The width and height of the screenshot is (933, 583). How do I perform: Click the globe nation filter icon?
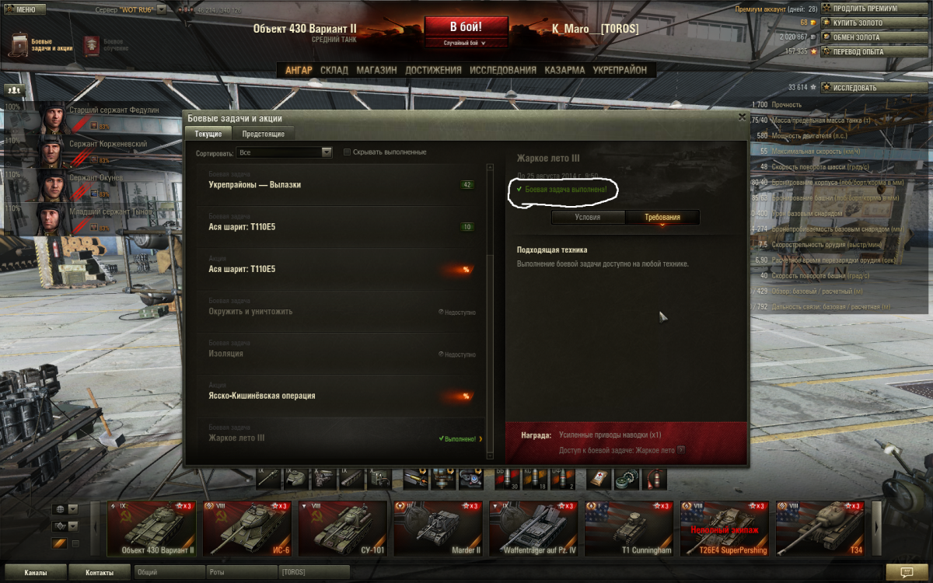(x=60, y=509)
